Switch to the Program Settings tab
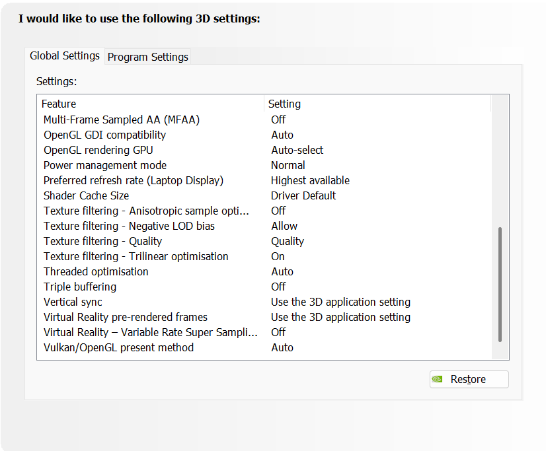The width and height of the screenshot is (546, 451). click(x=148, y=57)
